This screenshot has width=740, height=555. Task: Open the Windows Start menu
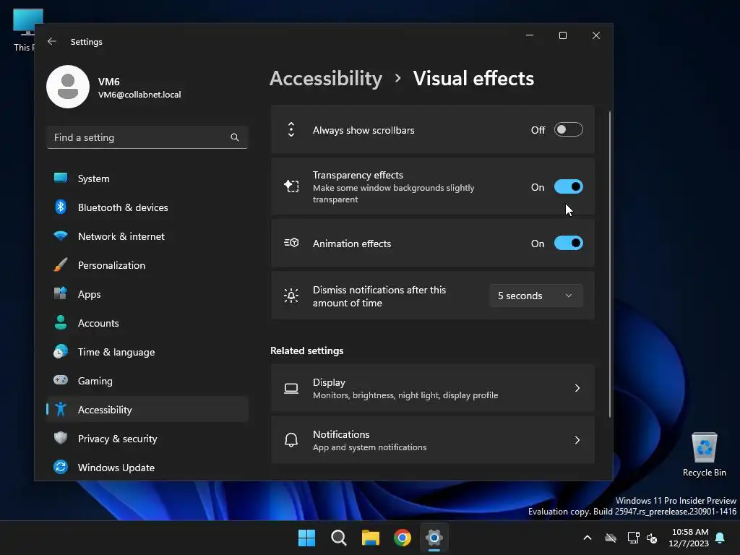coord(306,538)
